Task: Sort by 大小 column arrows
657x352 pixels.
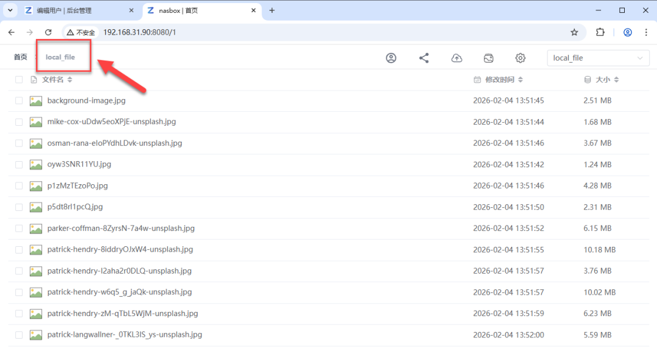Action: [616, 80]
